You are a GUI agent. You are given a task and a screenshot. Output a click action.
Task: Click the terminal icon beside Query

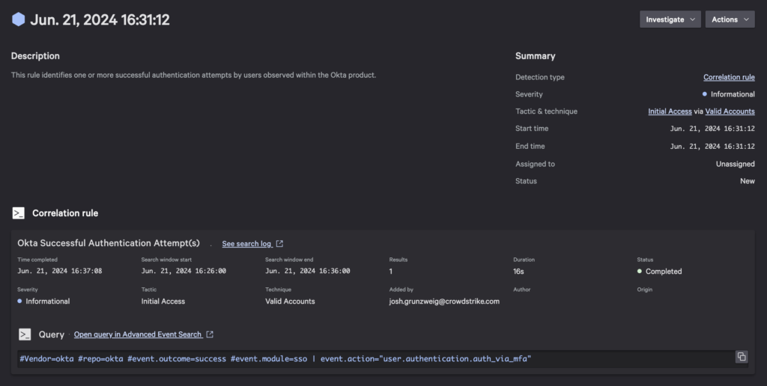pos(25,334)
